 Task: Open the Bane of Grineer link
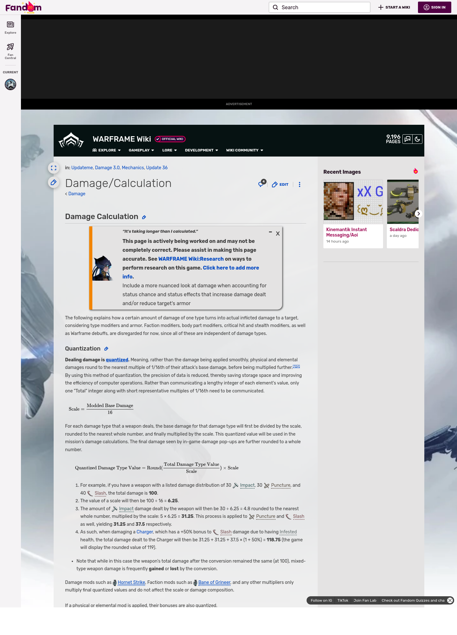pyautogui.click(x=215, y=582)
